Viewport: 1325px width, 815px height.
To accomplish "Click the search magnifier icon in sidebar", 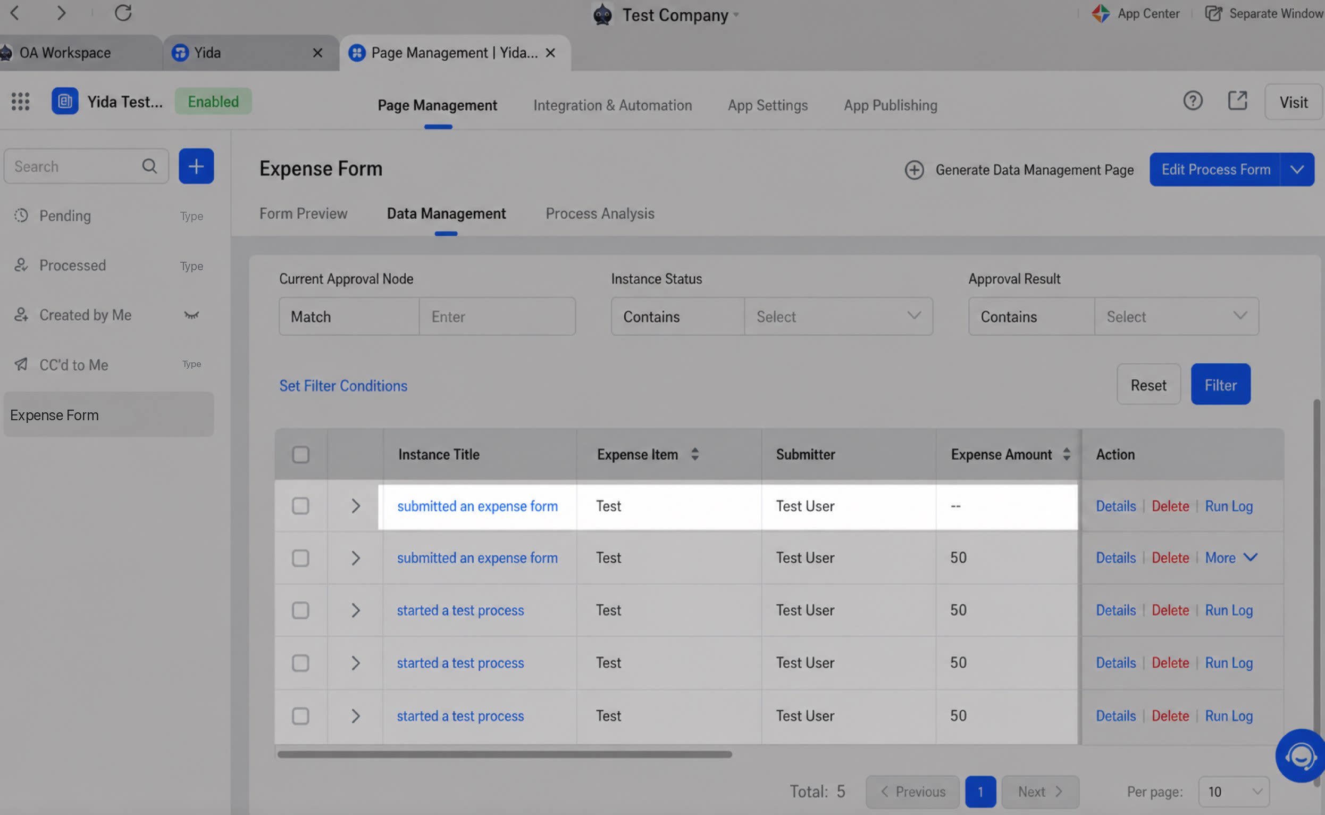I will [150, 166].
